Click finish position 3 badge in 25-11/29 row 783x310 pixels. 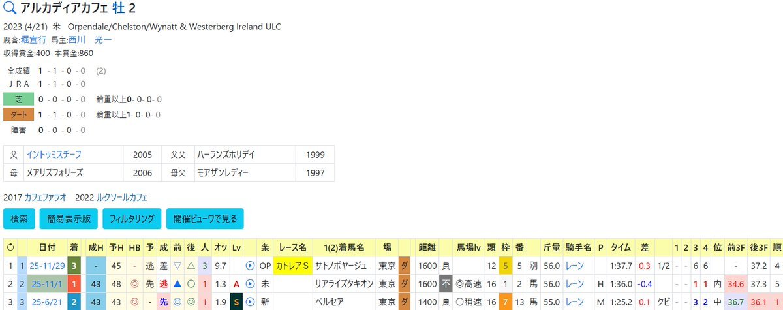click(73, 266)
